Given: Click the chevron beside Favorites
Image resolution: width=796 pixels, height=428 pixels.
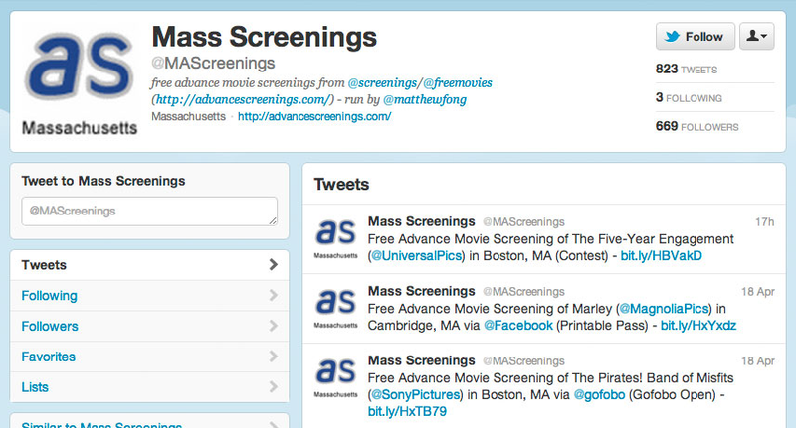Looking at the screenshot, I should (x=273, y=357).
